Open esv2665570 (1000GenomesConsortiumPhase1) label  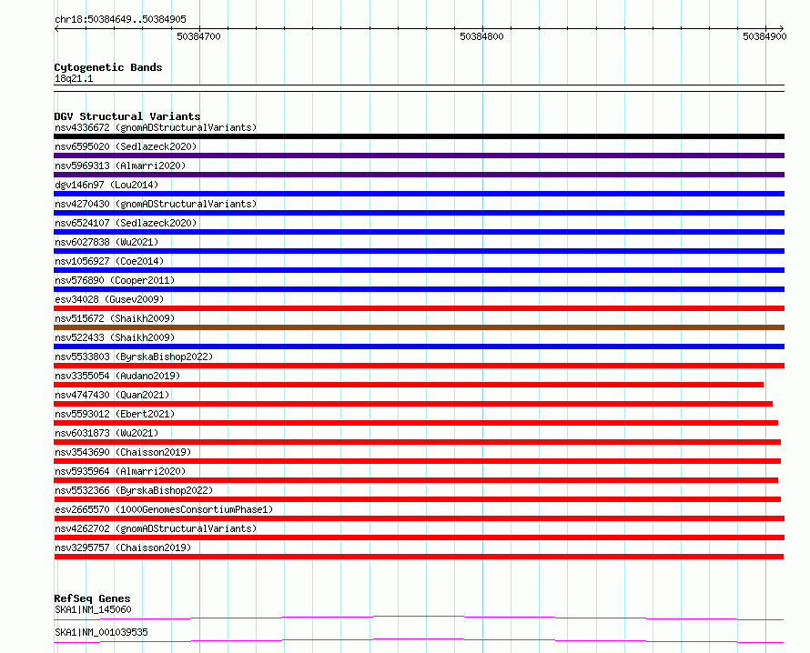pyautogui.click(x=164, y=509)
